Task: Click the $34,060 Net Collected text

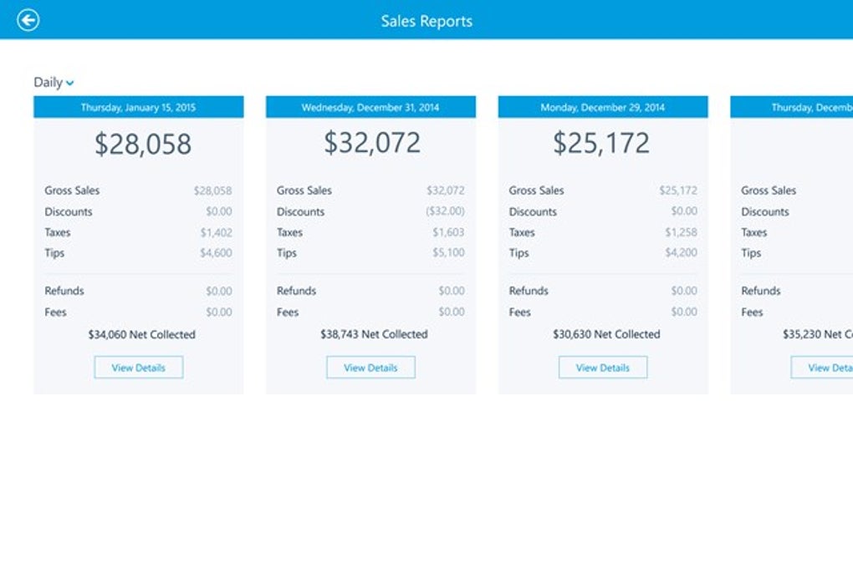Action: click(141, 335)
